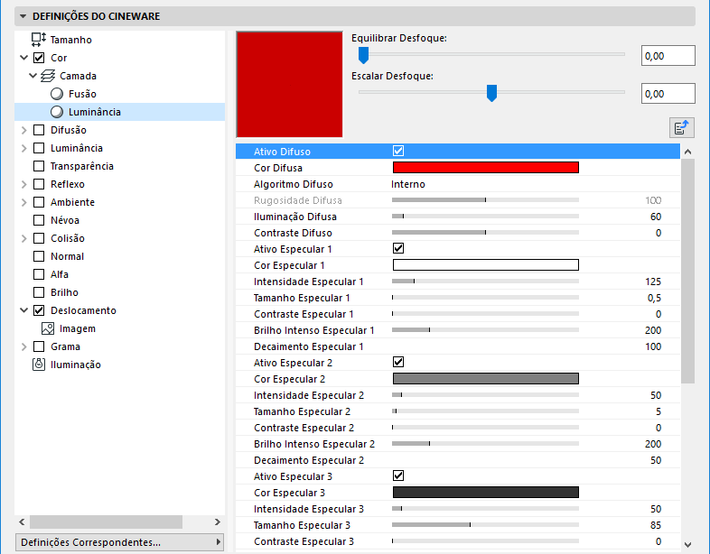Expand the Grama tree node

24,346
